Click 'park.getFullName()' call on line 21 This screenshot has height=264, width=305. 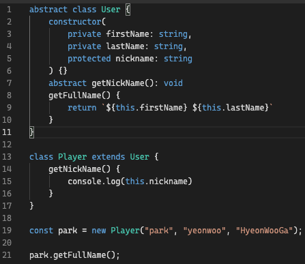pyautogui.click(x=72, y=255)
